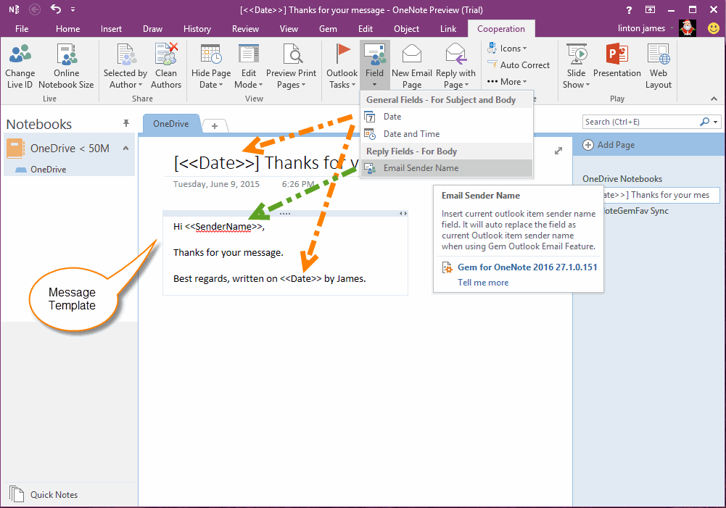Select the OneDrive section tab
Image resolution: width=726 pixels, height=508 pixels.
point(171,123)
